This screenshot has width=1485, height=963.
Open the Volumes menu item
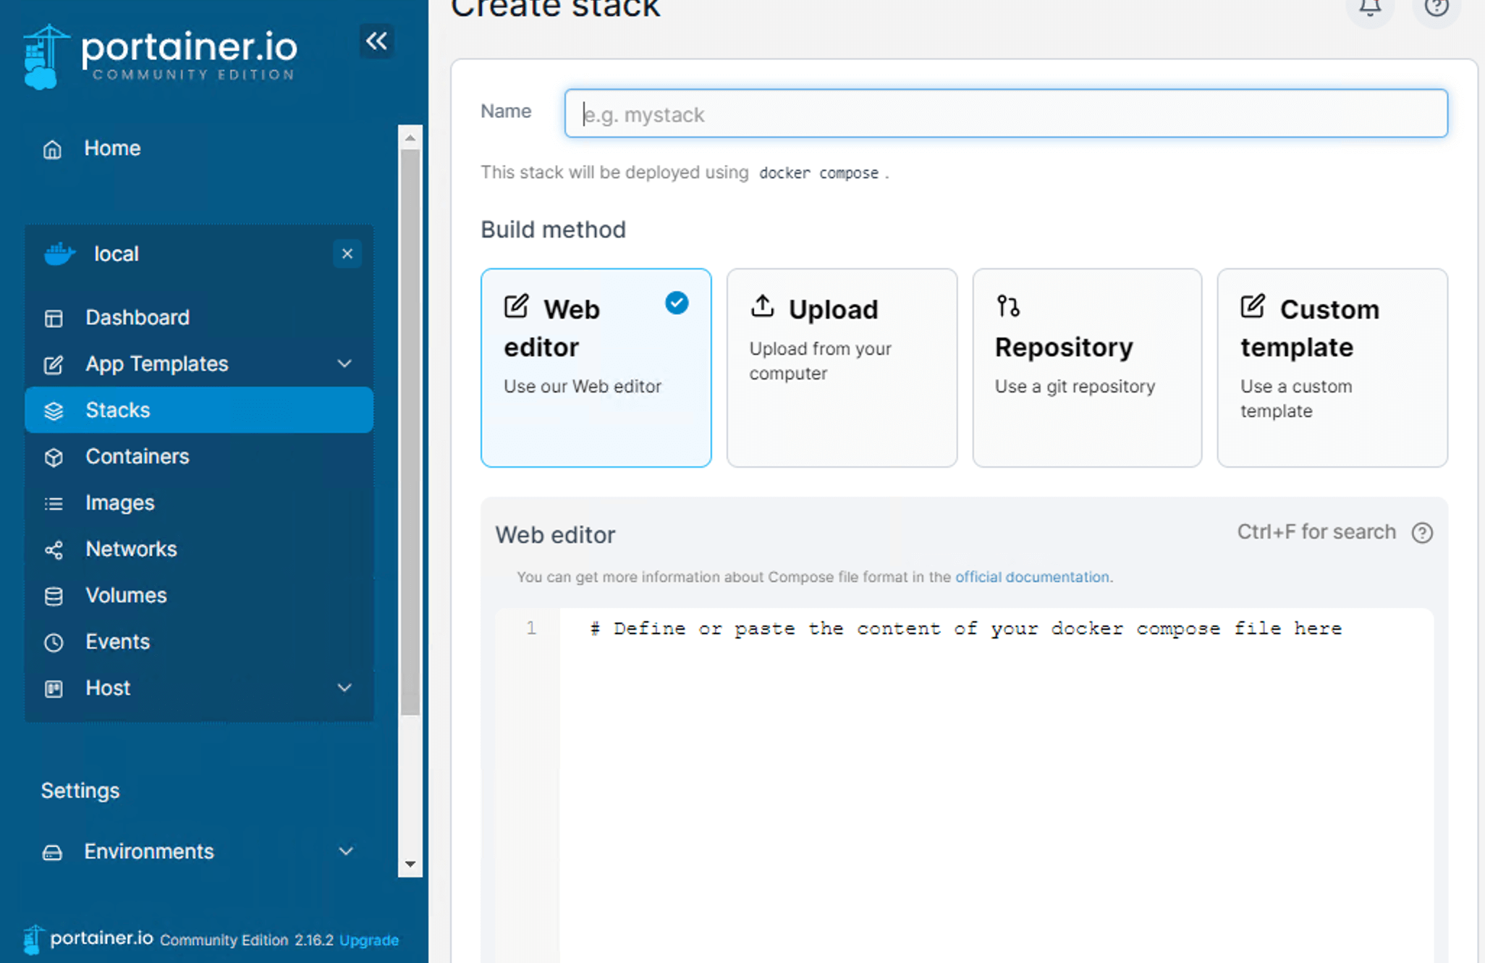tap(126, 596)
